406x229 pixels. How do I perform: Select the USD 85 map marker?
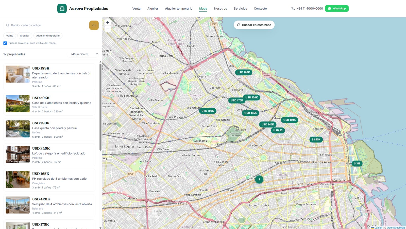click(x=278, y=131)
